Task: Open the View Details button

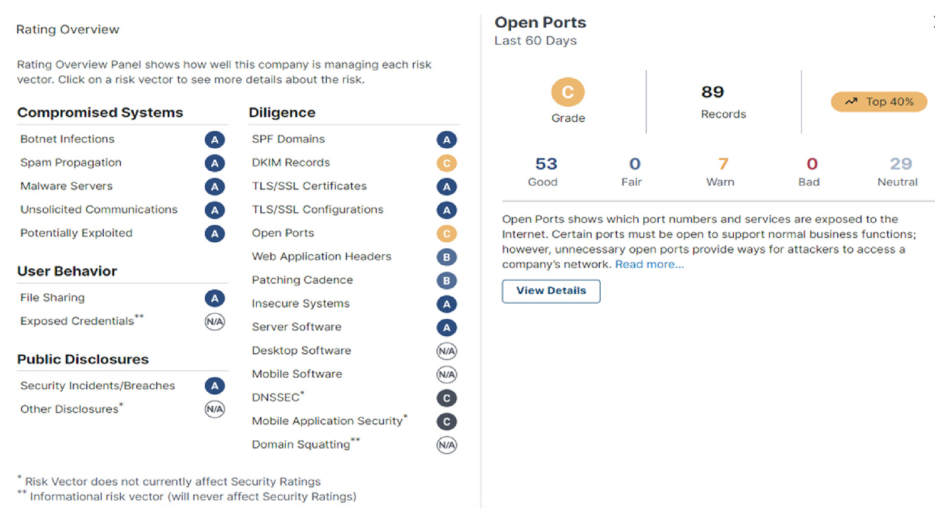Action: pos(551,291)
